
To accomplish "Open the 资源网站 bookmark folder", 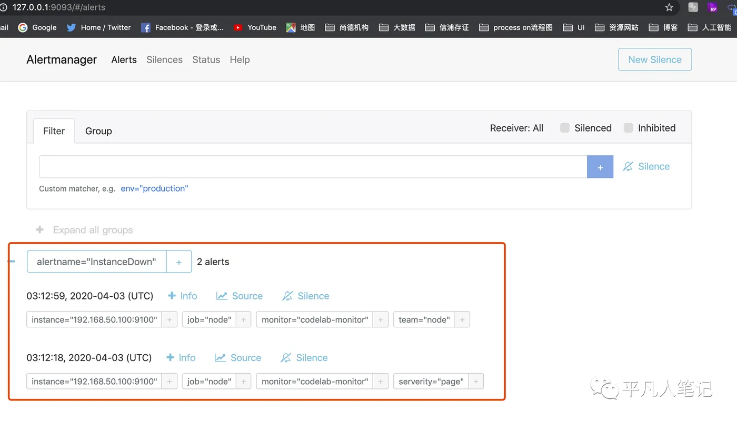I will 616,27.
